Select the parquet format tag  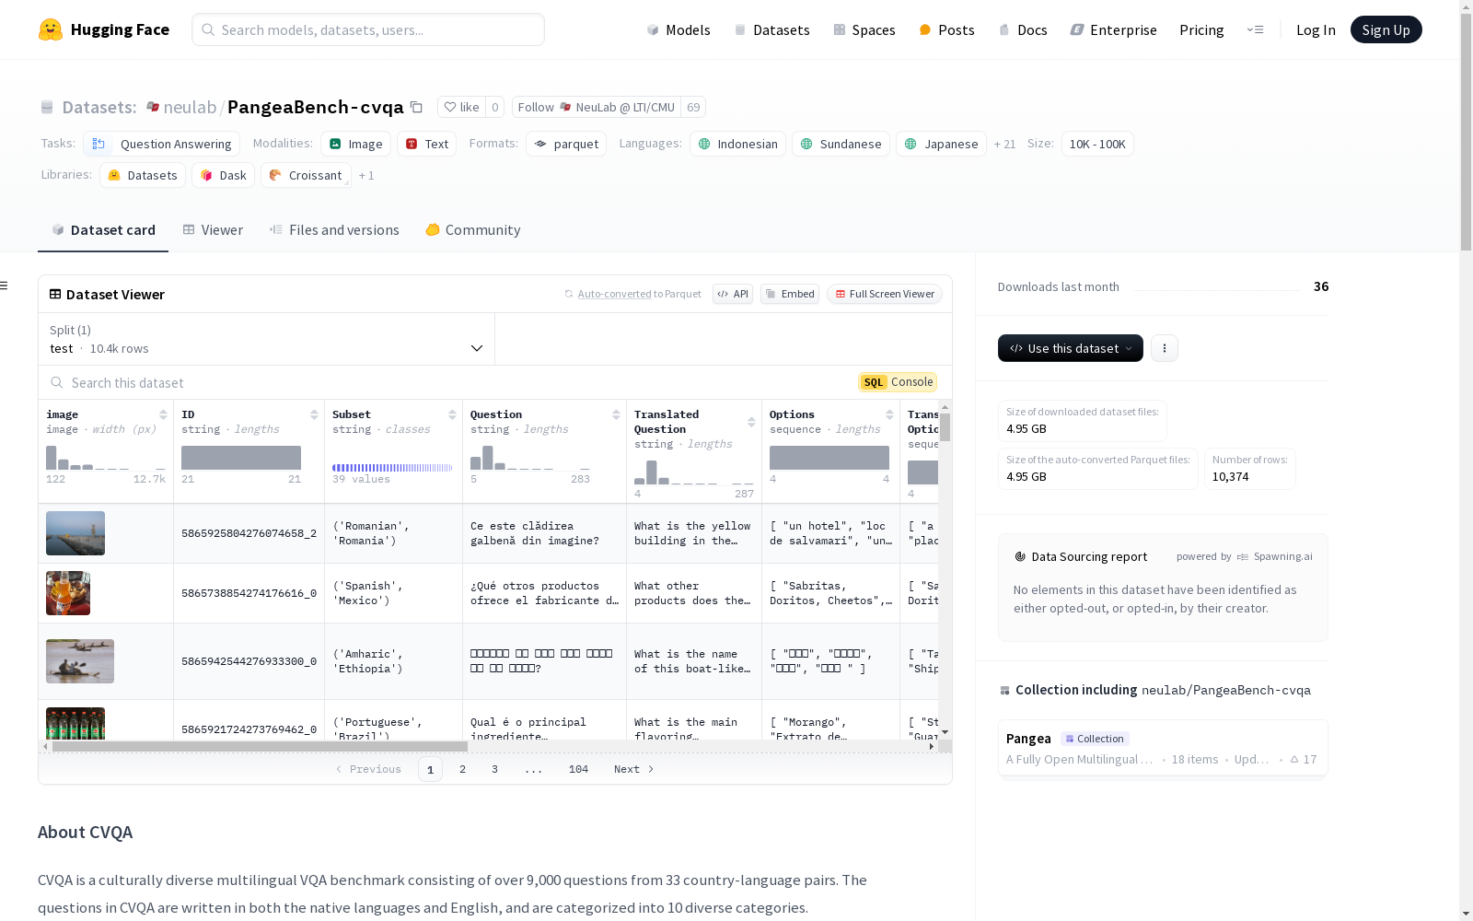click(566, 144)
